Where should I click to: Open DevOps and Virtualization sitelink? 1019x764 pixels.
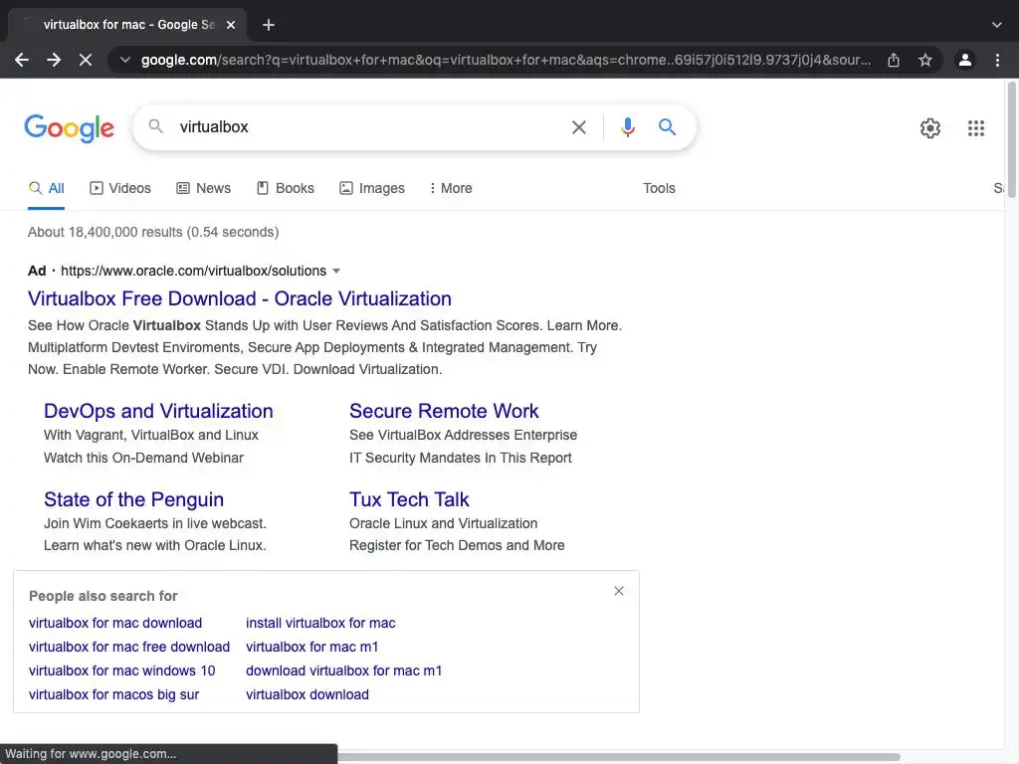158,411
